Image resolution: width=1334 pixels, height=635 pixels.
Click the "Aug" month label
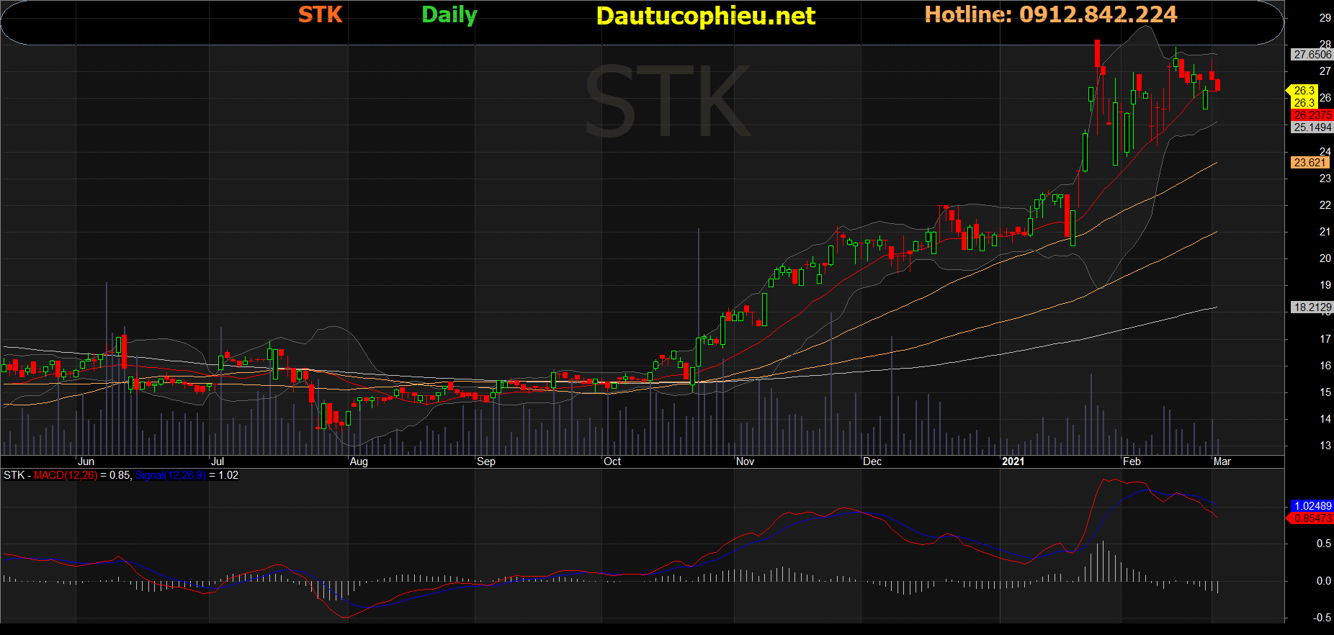[359, 461]
